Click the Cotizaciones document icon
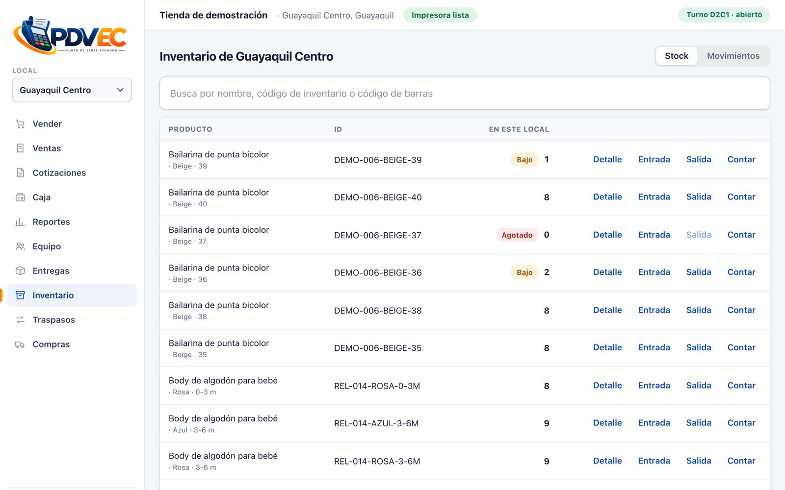 [x=20, y=173]
